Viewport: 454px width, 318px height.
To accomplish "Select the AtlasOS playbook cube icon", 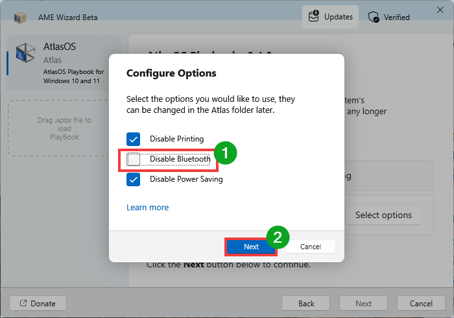I will tap(25, 53).
